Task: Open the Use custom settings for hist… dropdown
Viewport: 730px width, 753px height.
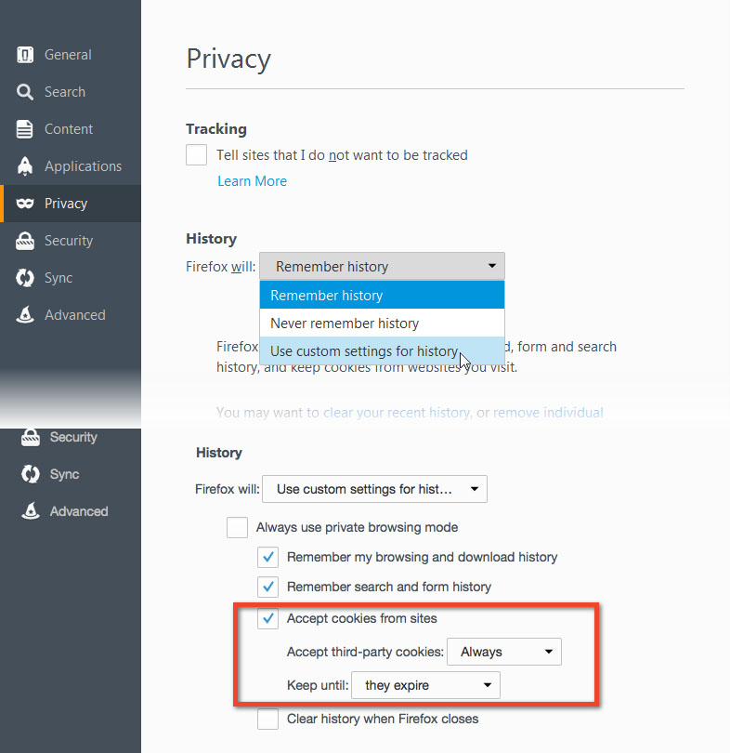Action: (x=374, y=489)
